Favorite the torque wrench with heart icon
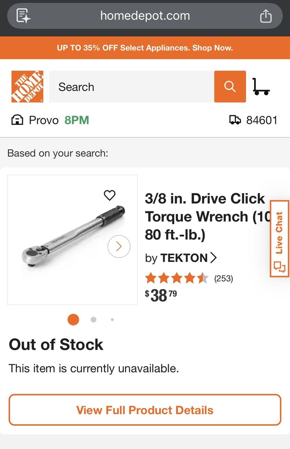290x449 pixels. pyautogui.click(x=110, y=195)
